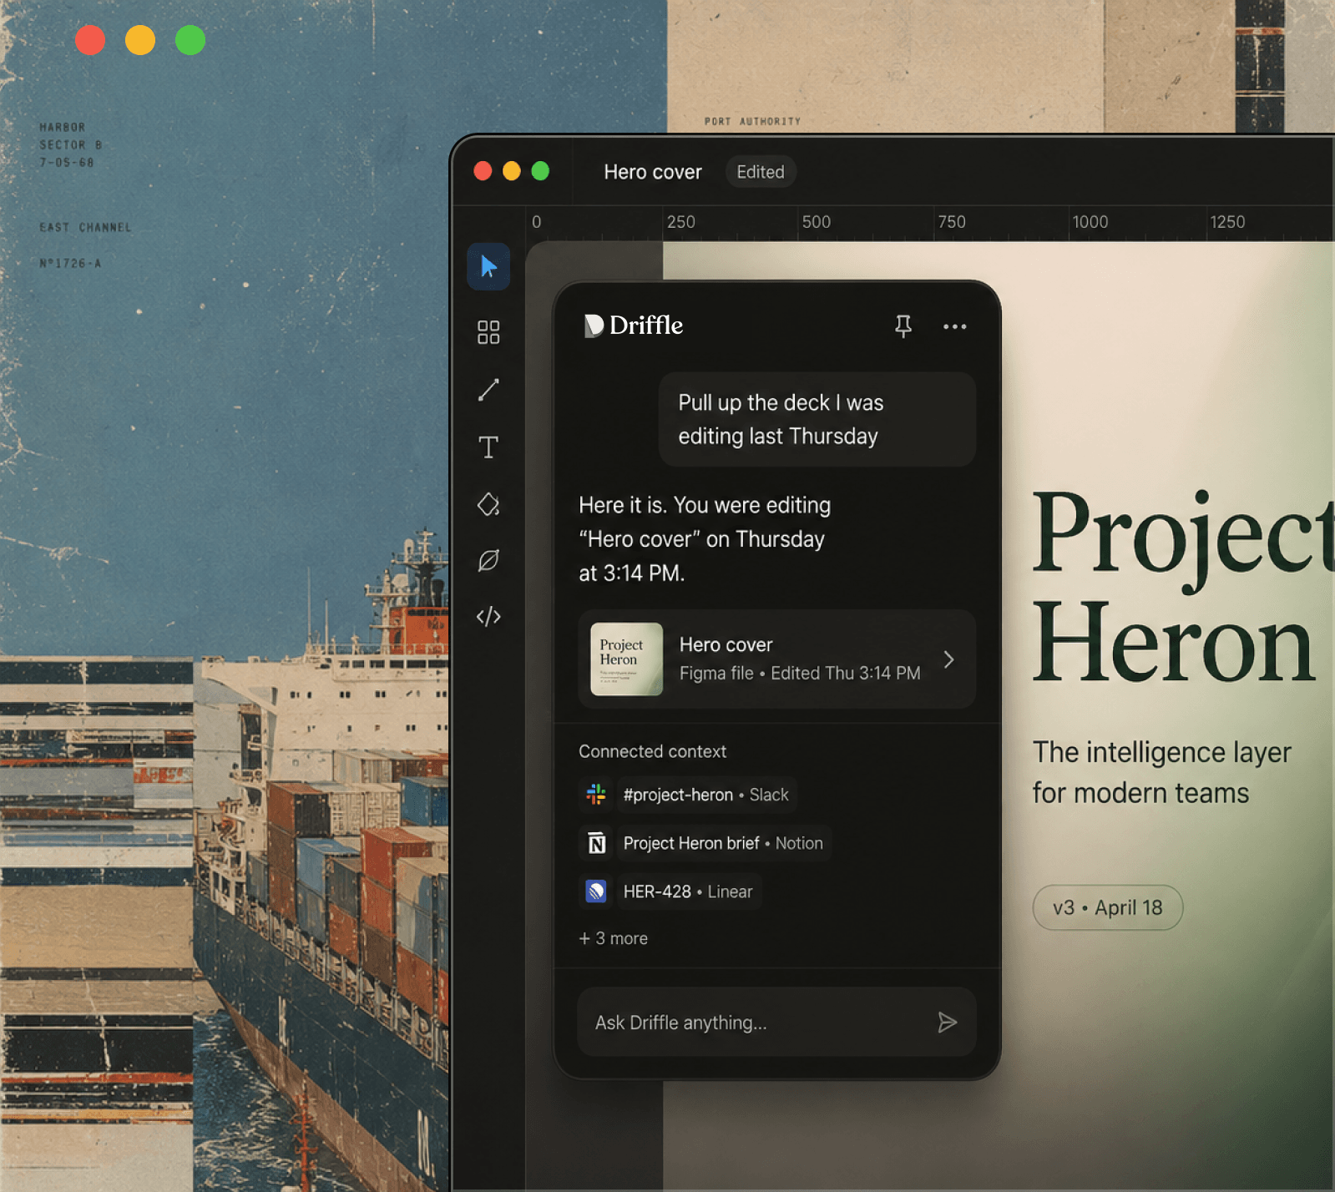Click the Driffle logo
Image resolution: width=1335 pixels, height=1192 pixels.
634,326
